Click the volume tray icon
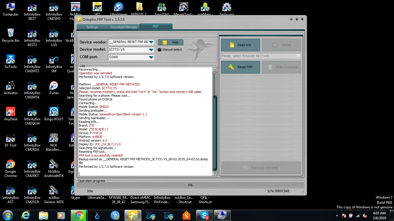 (x=365, y=216)
